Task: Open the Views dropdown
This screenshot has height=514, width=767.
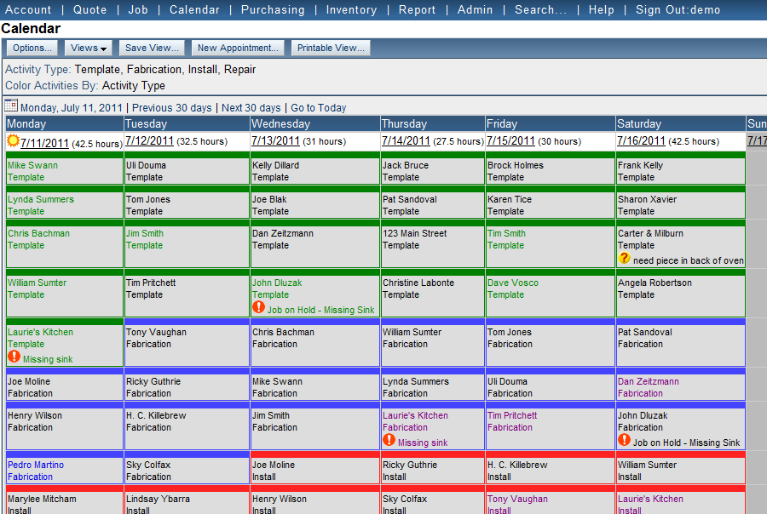Action: coord(89,49)
